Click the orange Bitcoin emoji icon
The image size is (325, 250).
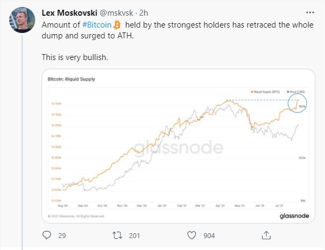(117, 25)
